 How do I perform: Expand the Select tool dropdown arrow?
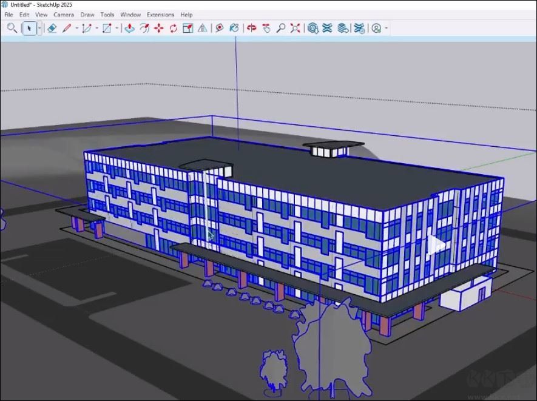point(39,28)
